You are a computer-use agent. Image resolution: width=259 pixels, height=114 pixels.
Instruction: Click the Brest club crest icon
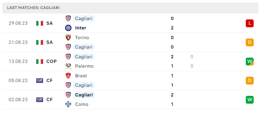pos(68,76)
